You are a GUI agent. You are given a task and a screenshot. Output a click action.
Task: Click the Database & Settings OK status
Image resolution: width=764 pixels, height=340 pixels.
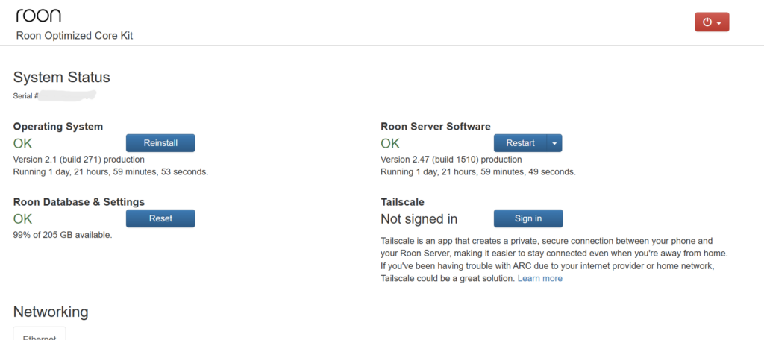point(23,219)
